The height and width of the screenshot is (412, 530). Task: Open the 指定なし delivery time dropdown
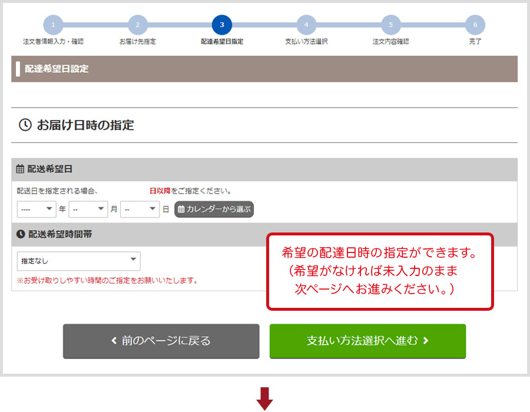[79, 261]
